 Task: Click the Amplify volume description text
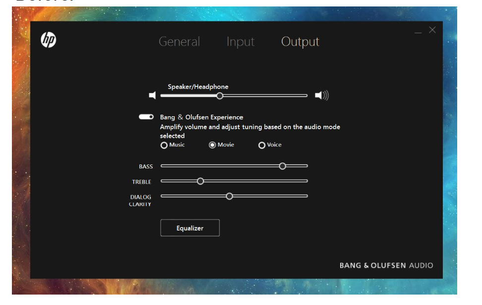[250, 131]
